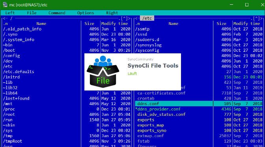Select the /.syno directory

point(10,34)
